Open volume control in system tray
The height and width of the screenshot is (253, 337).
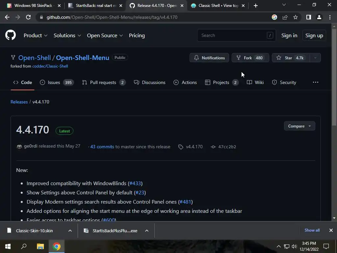coord(294,246)
